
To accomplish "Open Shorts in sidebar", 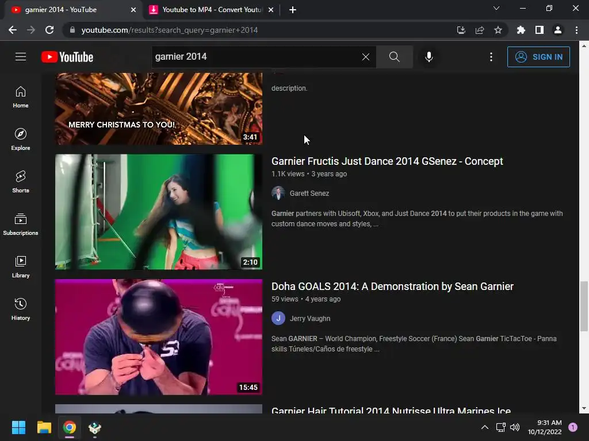I will [21, 182].
